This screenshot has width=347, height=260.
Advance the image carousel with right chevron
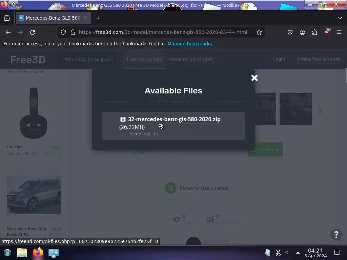320,111
